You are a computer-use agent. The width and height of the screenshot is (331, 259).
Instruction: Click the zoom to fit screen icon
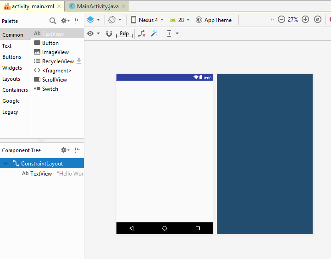(318, 19)
